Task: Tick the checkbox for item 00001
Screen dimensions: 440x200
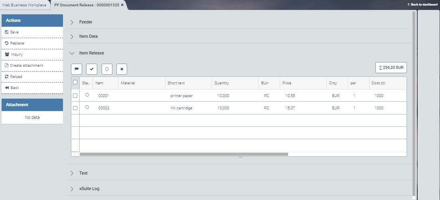Action: pyautogui.click(x=75, y=96)
